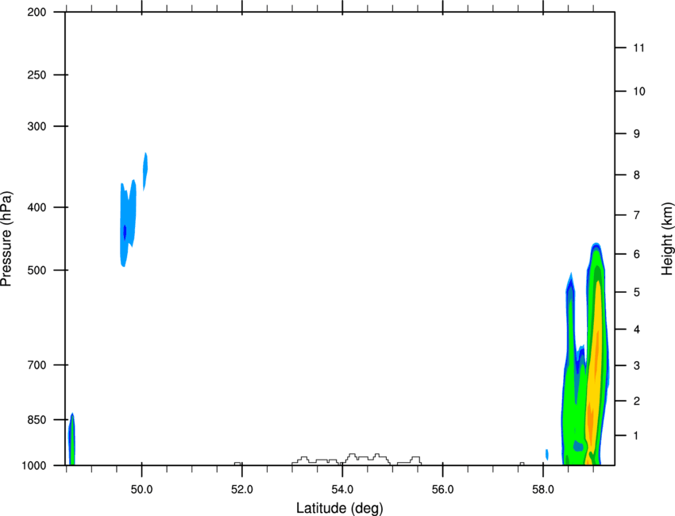The height and width of the screenshot is (516, 675).
Task: Click the 56.0 latitude tick label
Action: tap(443, 490)
